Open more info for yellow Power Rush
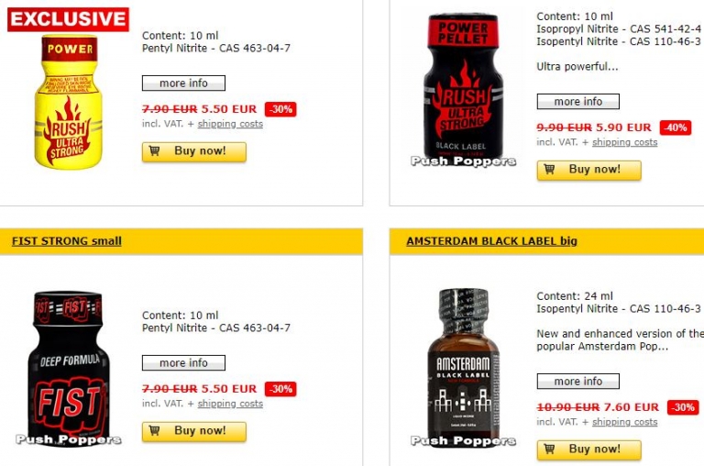Viewport: 704px width, 466px height. point(183,83)
